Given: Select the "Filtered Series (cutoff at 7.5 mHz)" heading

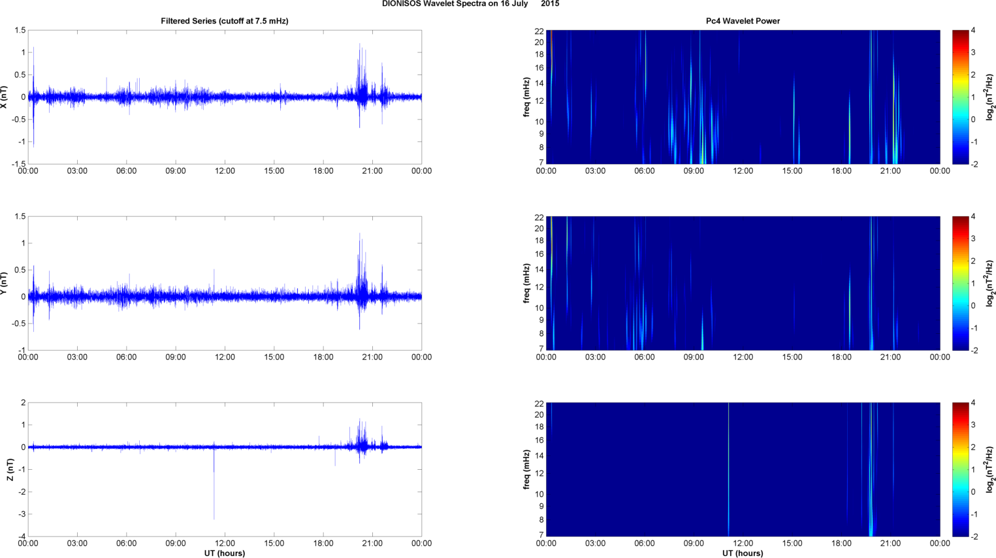Looking at the screenshot, I should coord(225,21).
